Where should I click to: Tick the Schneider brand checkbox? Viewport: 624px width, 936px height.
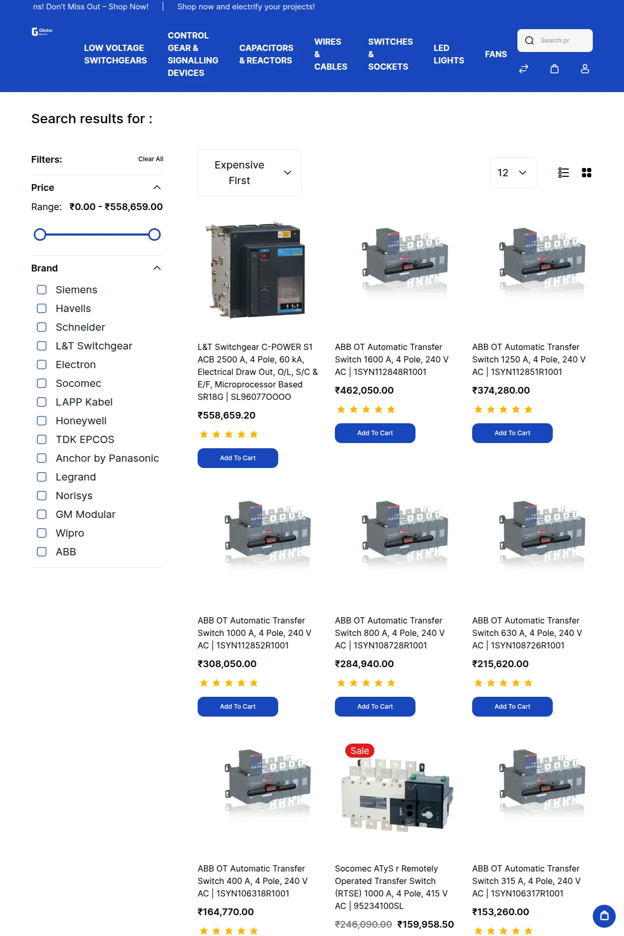(x=42, y=327)
